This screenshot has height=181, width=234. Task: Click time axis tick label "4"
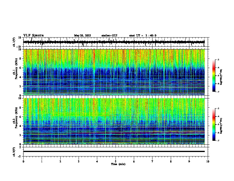click(x=97, y=161)
